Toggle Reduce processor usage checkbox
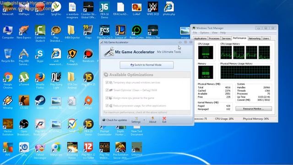The width and height of the screenshot is (293, 165). point(107,106)
